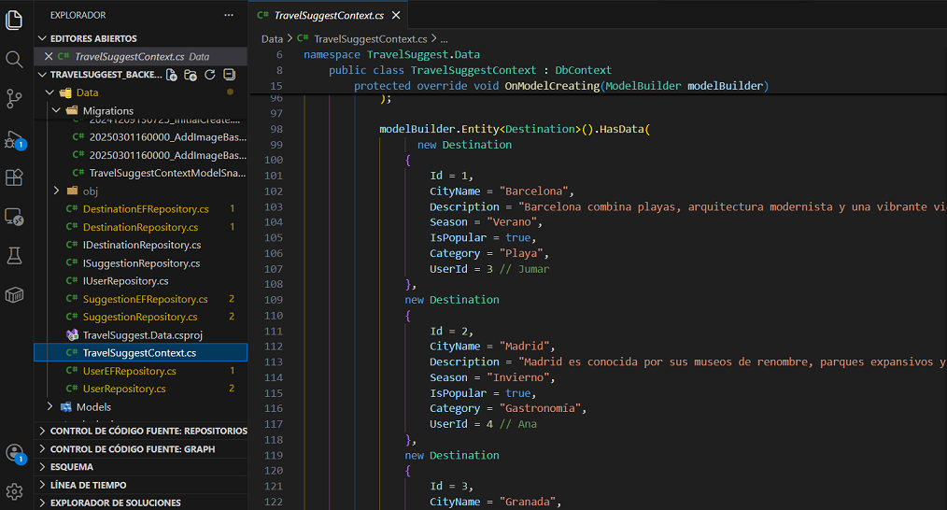Close TravelSuggestContext.cs in open editors
The width and height of the screenshot is (947, 510).
tap(49, 56)
